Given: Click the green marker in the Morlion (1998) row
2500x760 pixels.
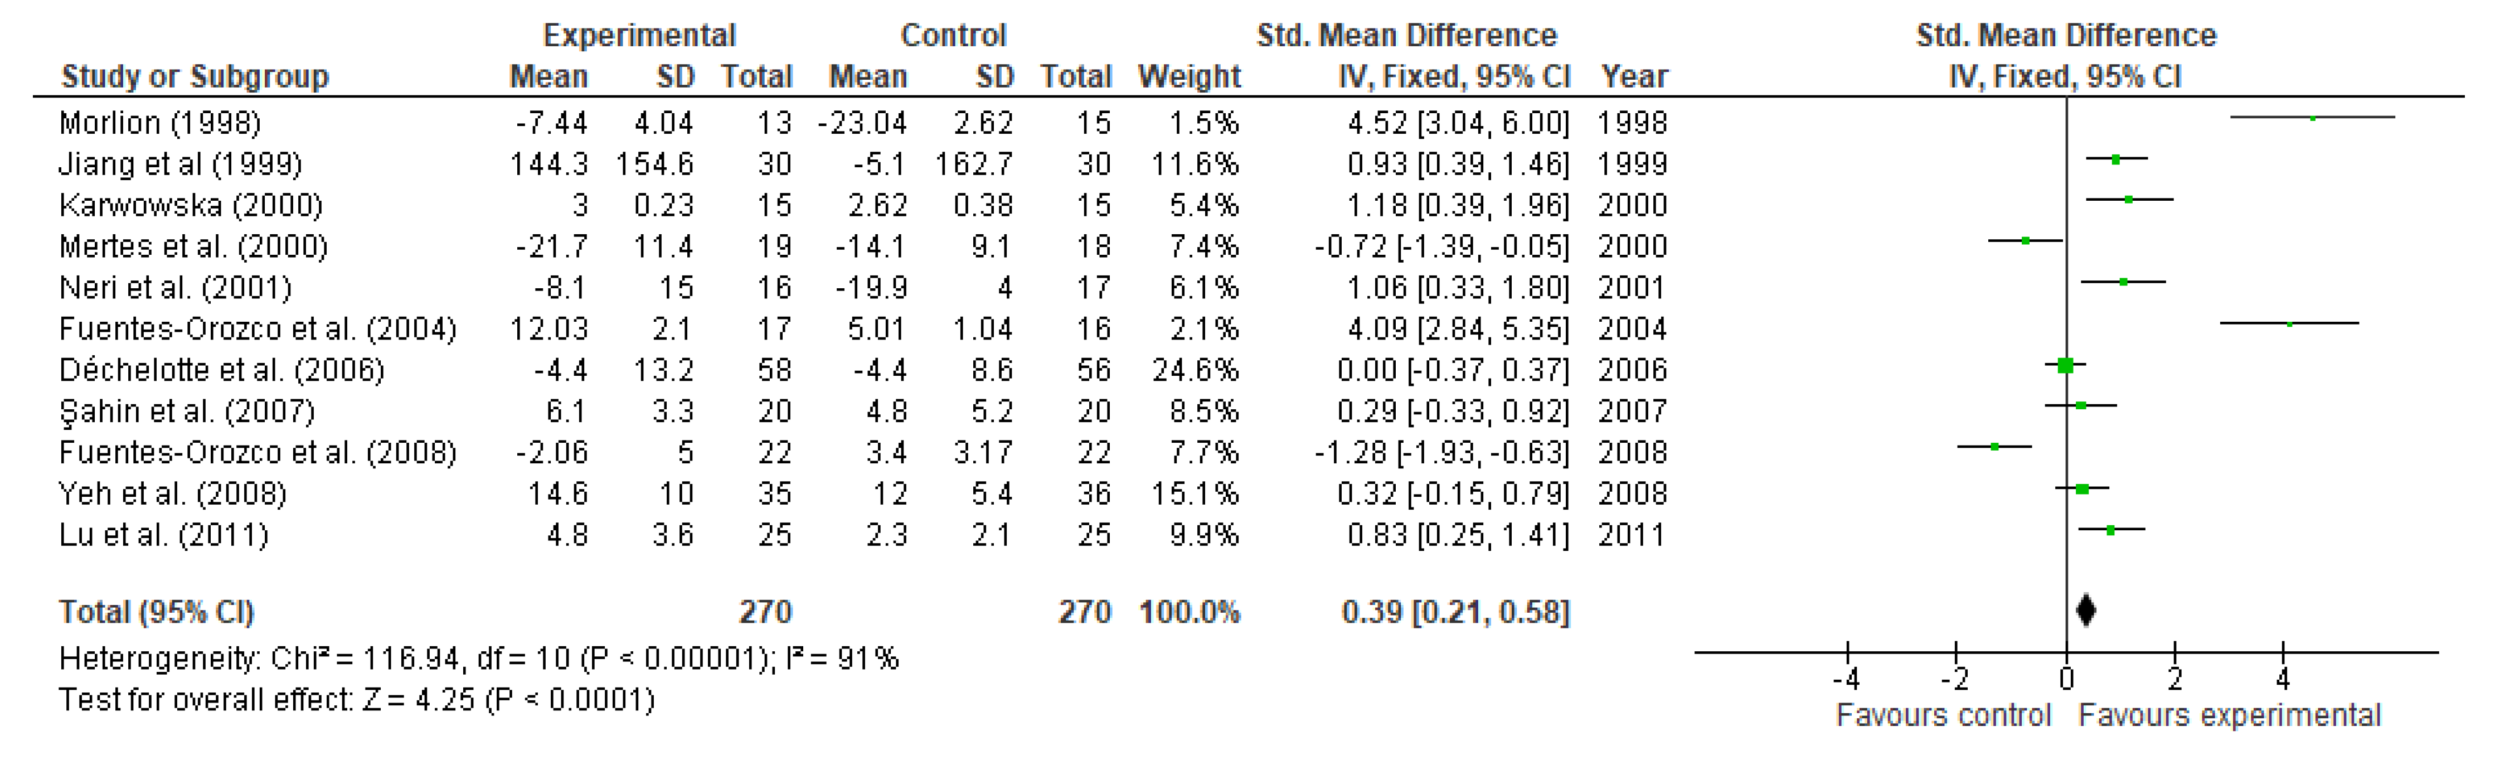Looking at the screenshot, I should point(2313,118).
